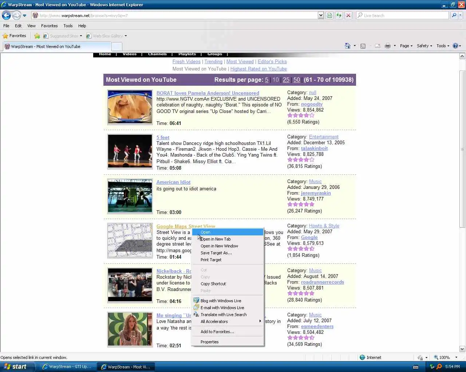Open the View menu
This screenshot has width=466, height=372.
(x=31, y=26)
